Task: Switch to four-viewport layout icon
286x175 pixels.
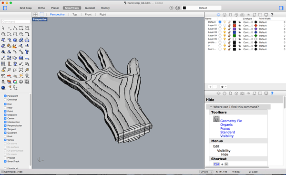Action: click(35, 14)
